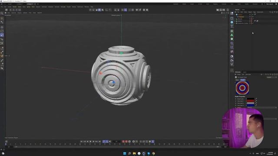Click the blue color swatch

250,105
